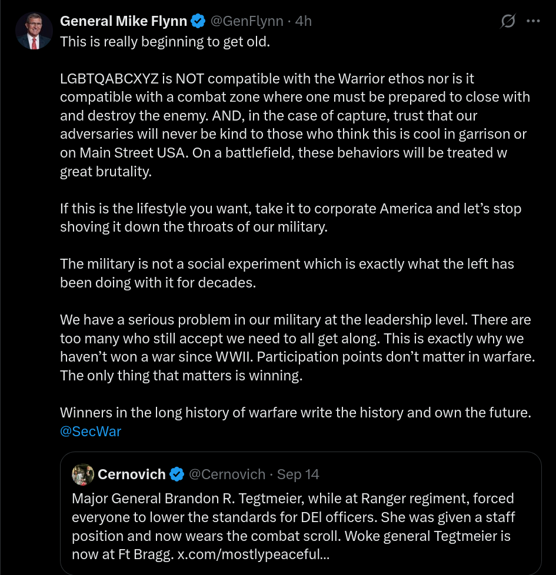556x575 pixels.
Task: Visit the @GenFlynn handle link
Action: coord(247,22)
